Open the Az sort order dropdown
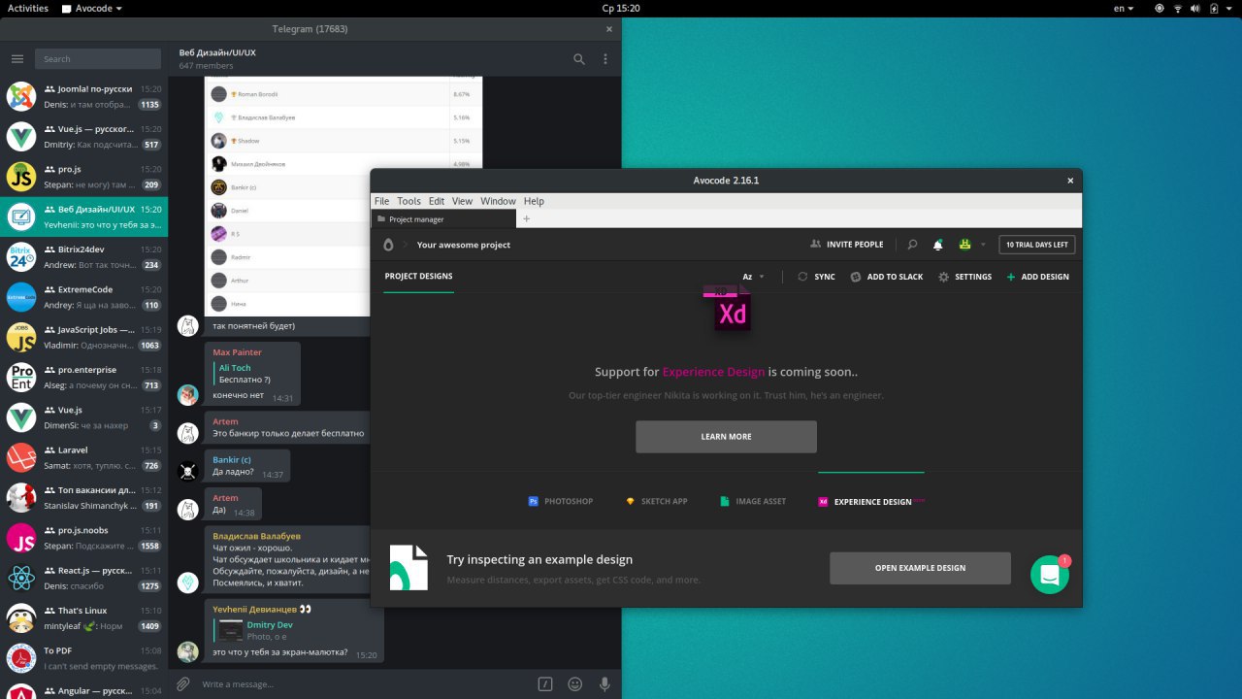The width and height of the screenshot is (1242, 699). pyautogui.click(x=753, y=277)
